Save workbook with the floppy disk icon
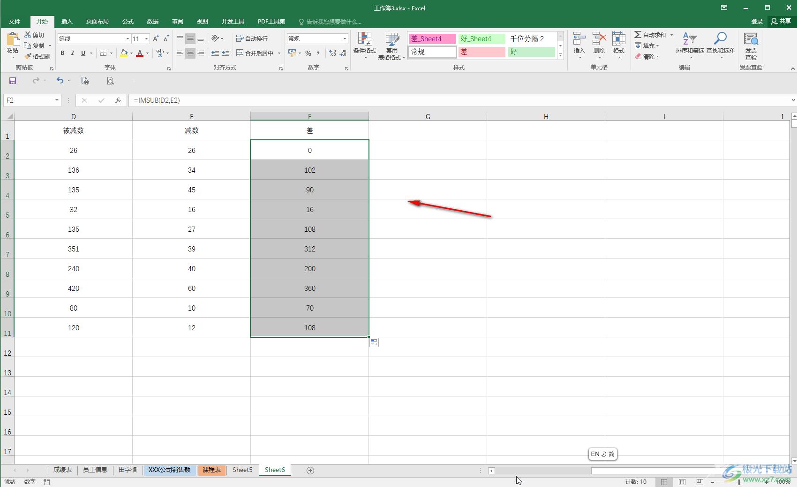Viewport: 797px width, 487px height. 13,81
